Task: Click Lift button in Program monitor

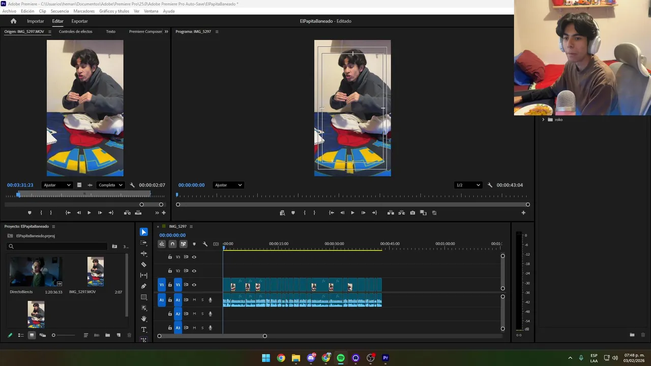Action: [x=391, y=212]
